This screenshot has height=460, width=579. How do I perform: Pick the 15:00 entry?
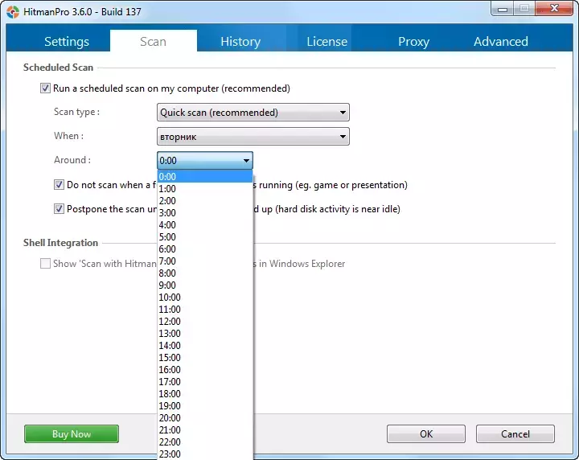[x=205, y=357]
